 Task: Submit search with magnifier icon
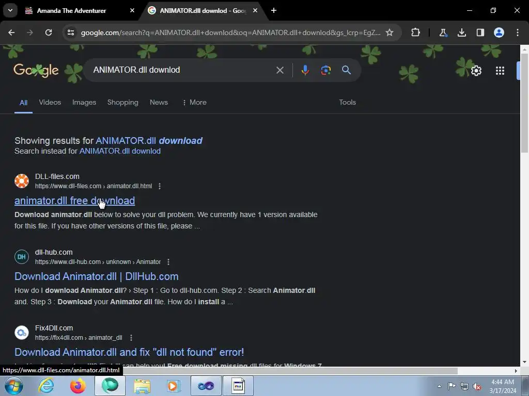coord(346,70)
